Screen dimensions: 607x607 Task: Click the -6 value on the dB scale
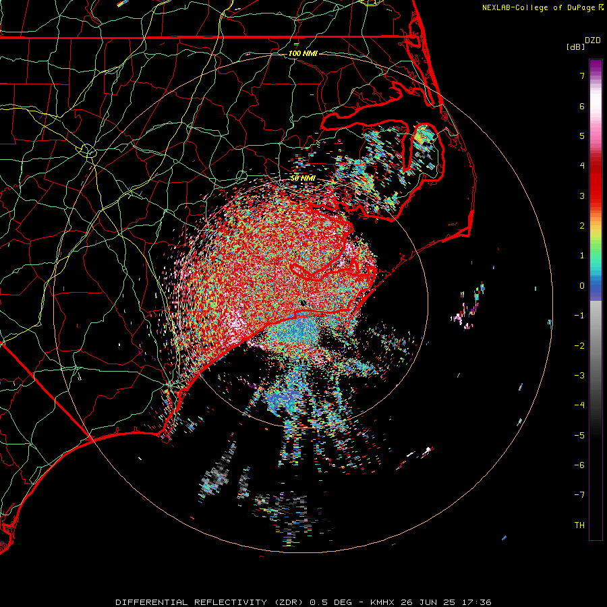(x=579, y=465)
